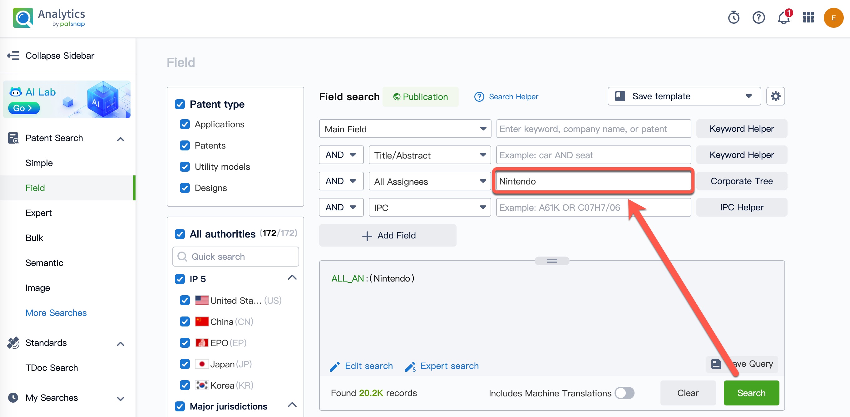The width and height of the screenshot is (850, 417).
Task: Uncheck the China (CN) checkbox
Action: (x=185, y=322)
